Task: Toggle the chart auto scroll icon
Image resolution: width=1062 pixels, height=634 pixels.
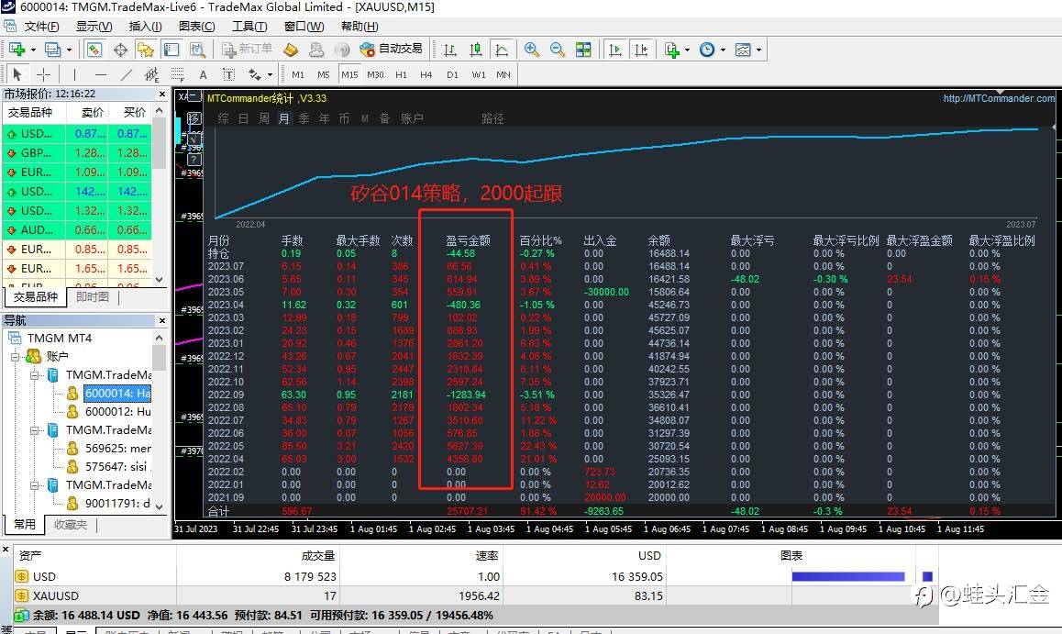Action: click(x=615, y=50)
